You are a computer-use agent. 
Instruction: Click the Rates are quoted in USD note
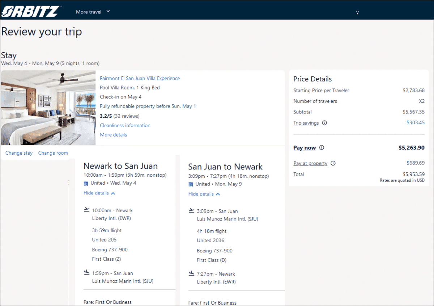tap(402, 180)
